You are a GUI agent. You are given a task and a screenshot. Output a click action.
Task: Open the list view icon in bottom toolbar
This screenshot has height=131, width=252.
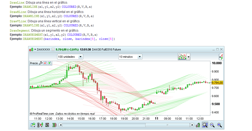(47, 125)
